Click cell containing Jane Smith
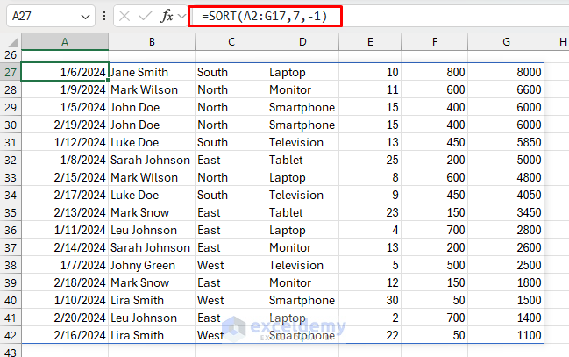Screen dimensions: 569x357 pos(140,72)
